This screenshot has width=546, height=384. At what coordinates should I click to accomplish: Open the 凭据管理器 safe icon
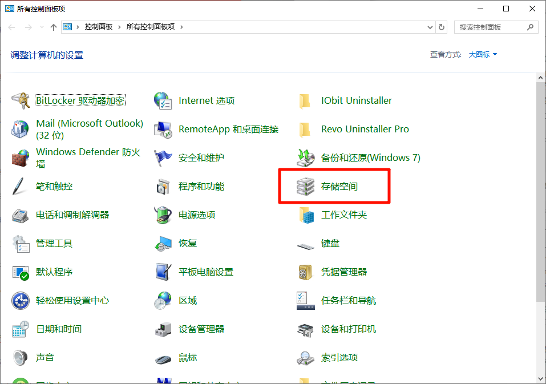[x=305, y=272]
